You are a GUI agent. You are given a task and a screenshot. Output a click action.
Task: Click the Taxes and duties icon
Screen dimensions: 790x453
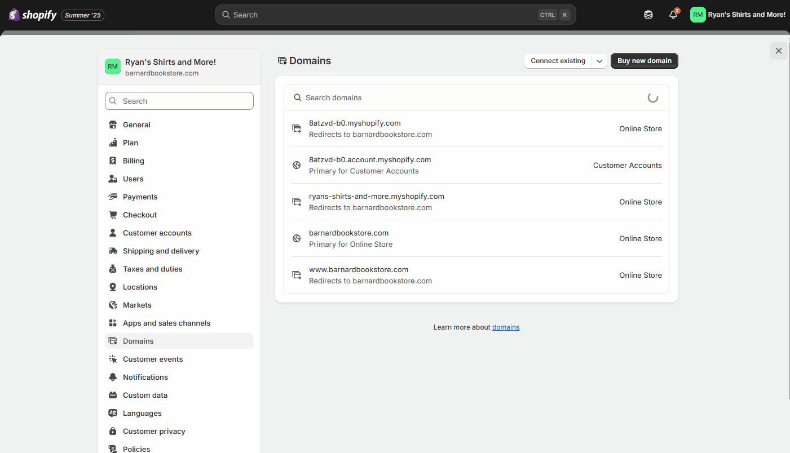point(113,269)
